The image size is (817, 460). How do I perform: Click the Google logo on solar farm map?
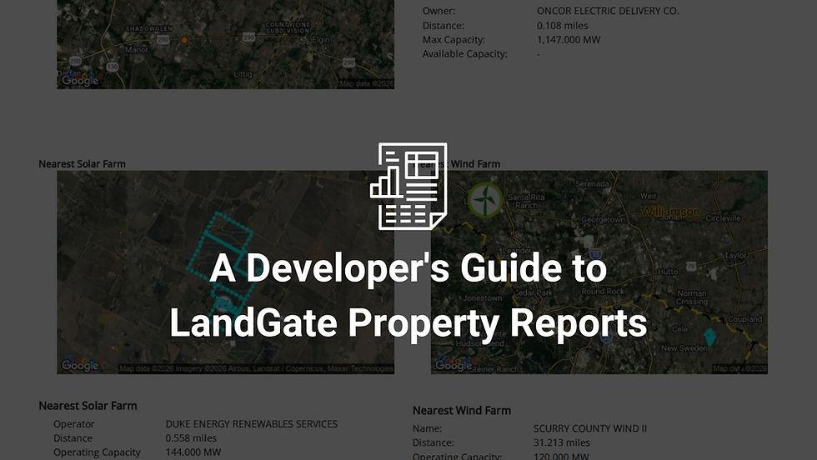click(x=80, y=365)
